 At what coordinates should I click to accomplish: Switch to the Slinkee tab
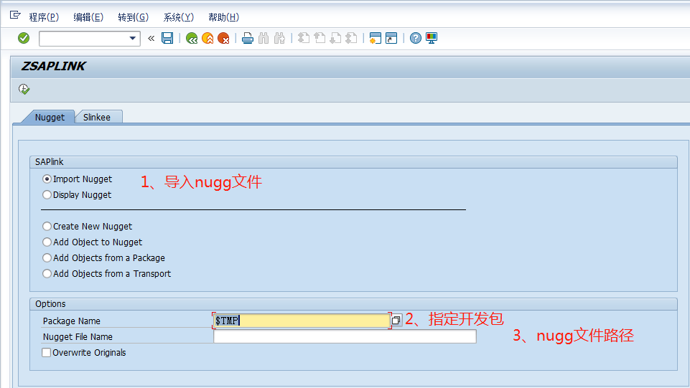pyautogui.click(x=97, y=117)
